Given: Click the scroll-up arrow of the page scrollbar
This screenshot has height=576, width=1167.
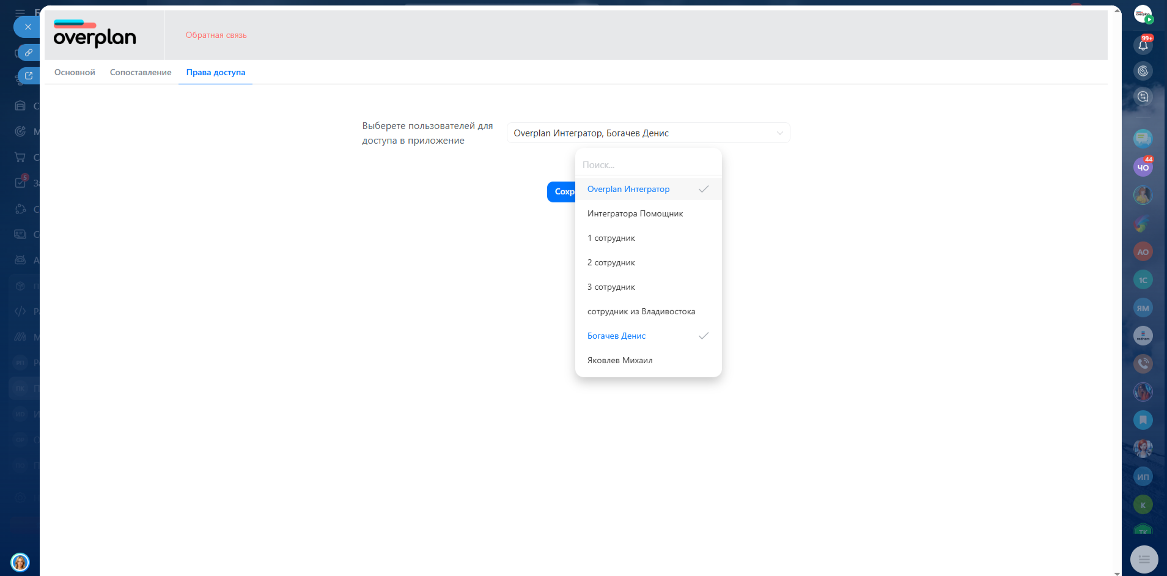Looking at the screenshot, I should coord(1117,10).
